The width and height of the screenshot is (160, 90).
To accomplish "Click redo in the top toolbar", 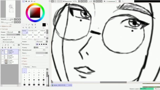I will [55, 1].
